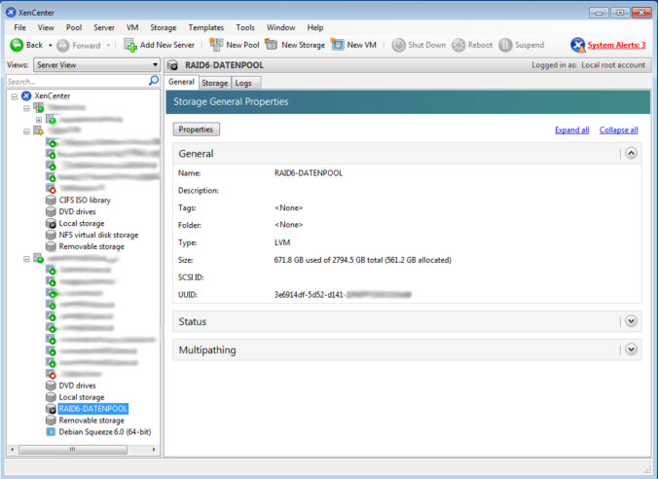Expand the Multipathing section chevron
658x479 pixels.
(x=631, y=350)
